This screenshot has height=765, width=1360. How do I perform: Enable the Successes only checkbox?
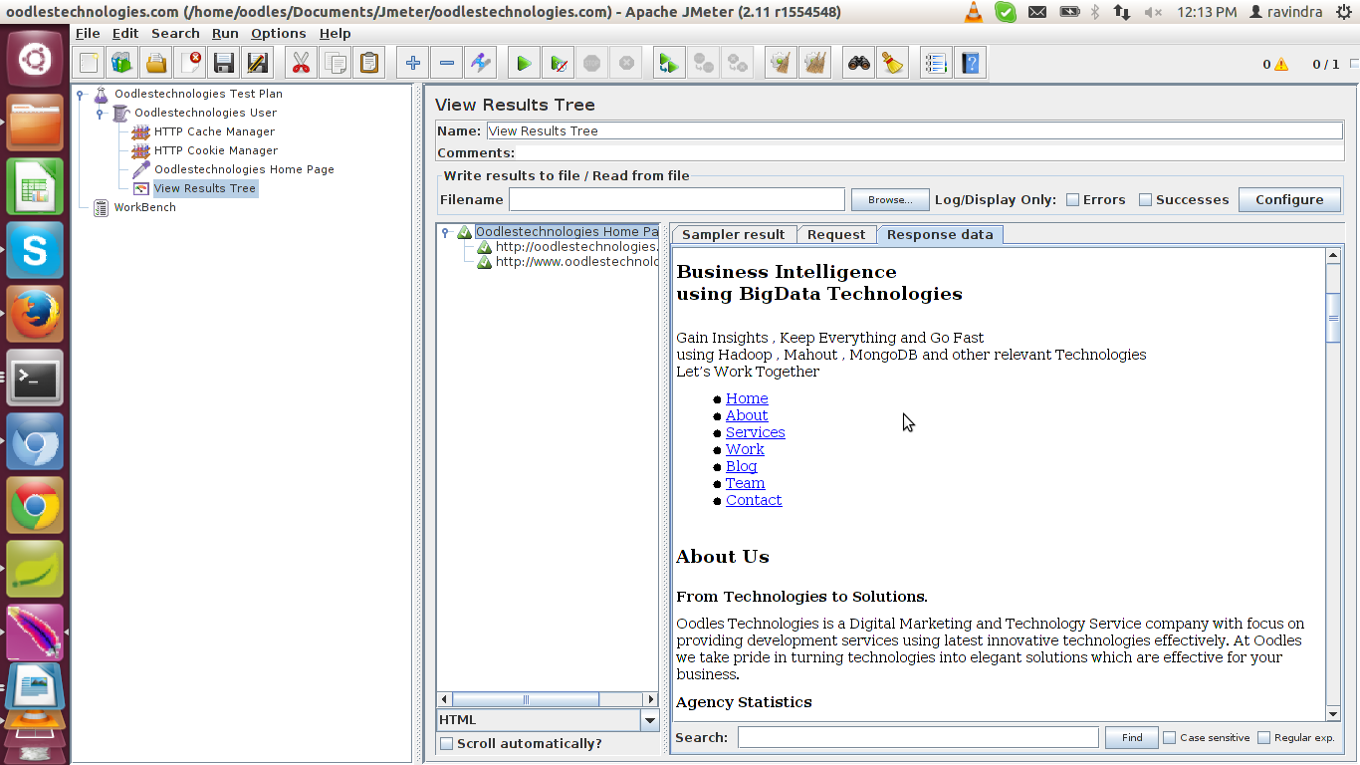[x=1145, y=199]
